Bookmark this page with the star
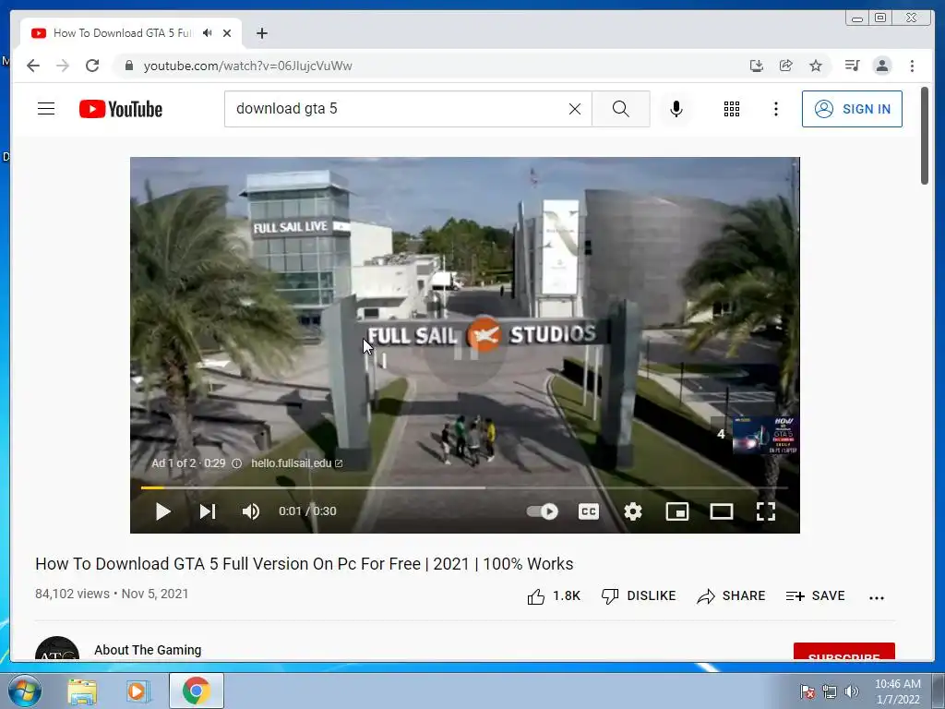Viewport: 945px width, 709px height. (x=816, y=66)
